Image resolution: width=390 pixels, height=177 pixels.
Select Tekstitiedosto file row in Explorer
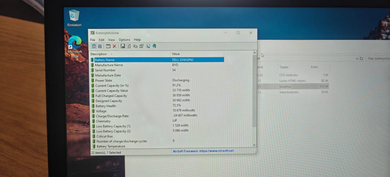tap(293, 92)
